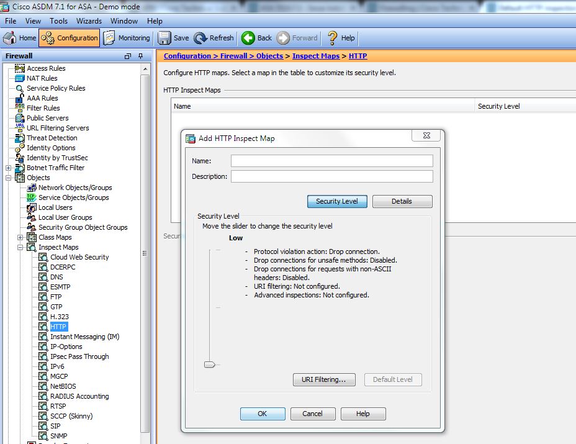Select the Filter Rules icon
Screen dimensions: 576x444
click(x=20, y=107)
